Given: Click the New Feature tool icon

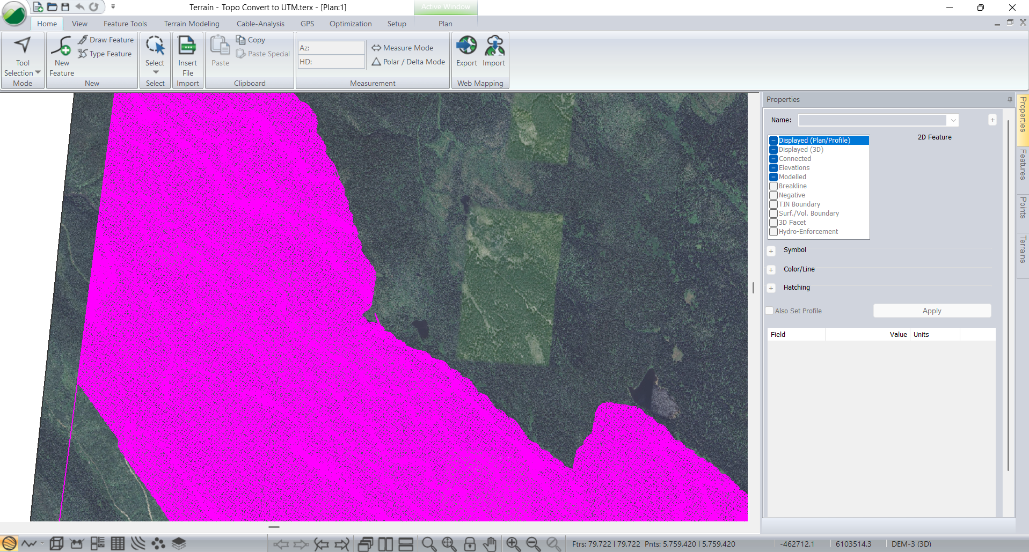Looking at the screenshot, I should (x=61, y=46).
